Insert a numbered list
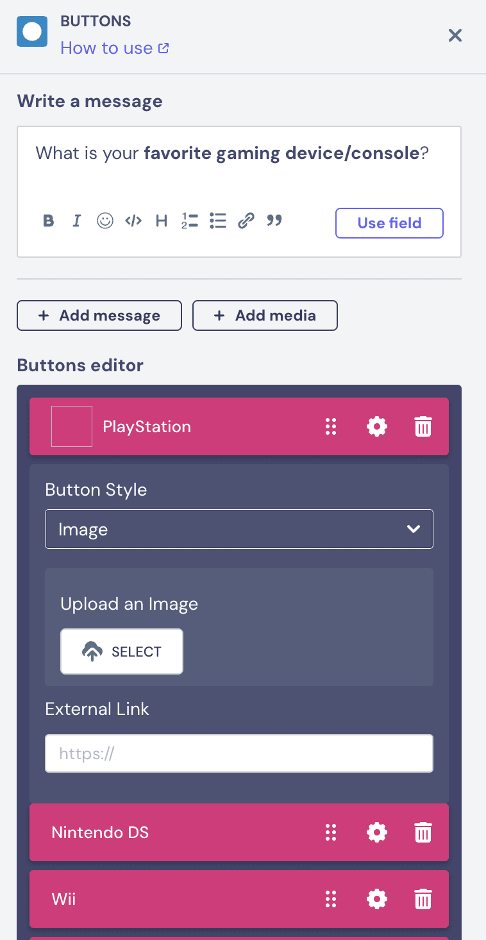The image size is (486, 940). click(190, 221)
